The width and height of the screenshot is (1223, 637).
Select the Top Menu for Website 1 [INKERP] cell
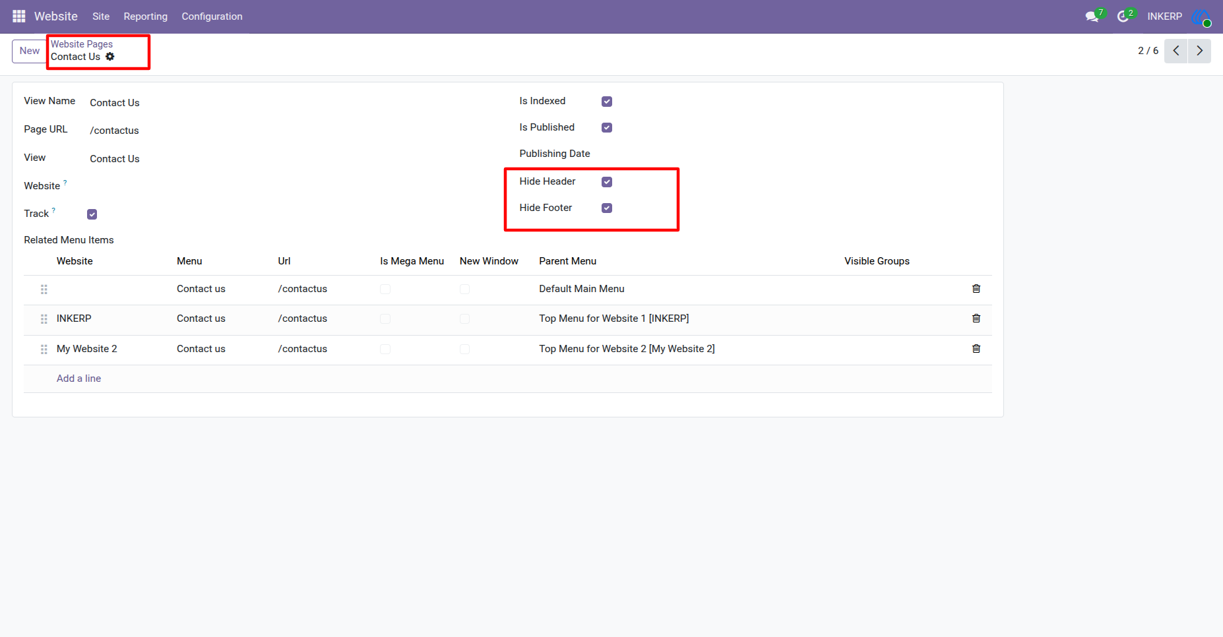pyautogui.click(x=614, y=318)
